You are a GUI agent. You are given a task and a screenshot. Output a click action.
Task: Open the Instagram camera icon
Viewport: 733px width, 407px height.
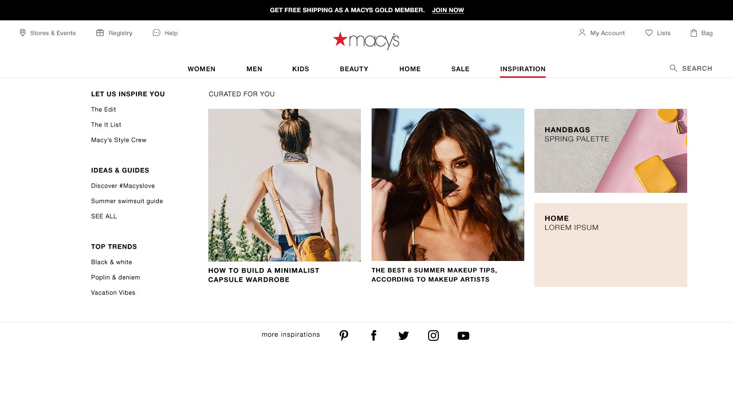coord(433,335)
